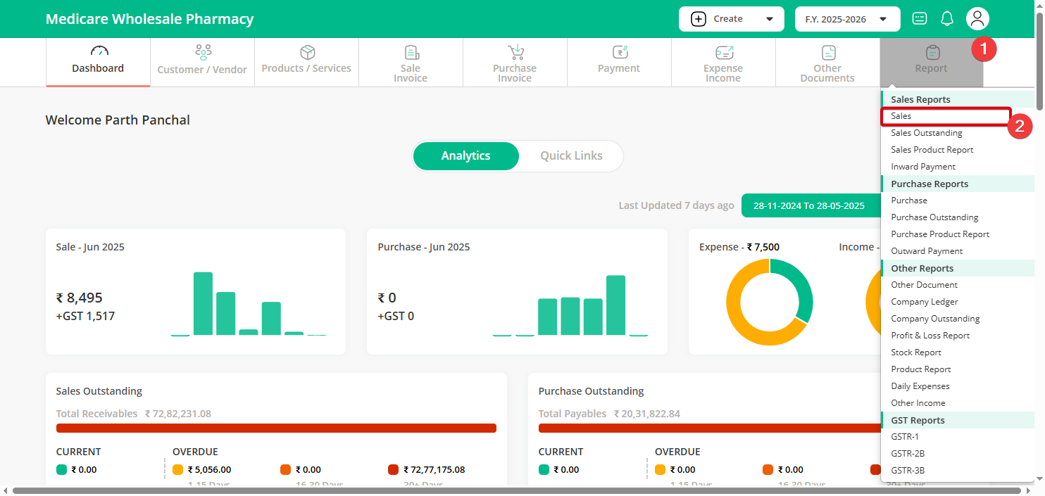The width and height of the screenshot is (1045, 496).
Task: Open the user profile avatar icon
Action: click(977, 19)
